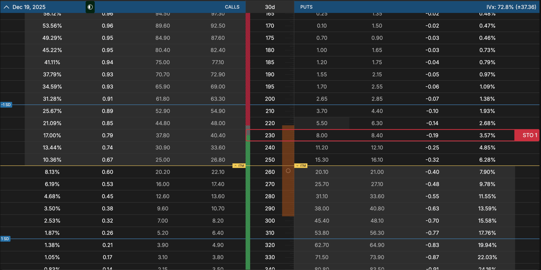The height and width of the screenshot is (270, 541).
Task: Click put ask 1.75 at strike 185
Action: pos(377,62)
